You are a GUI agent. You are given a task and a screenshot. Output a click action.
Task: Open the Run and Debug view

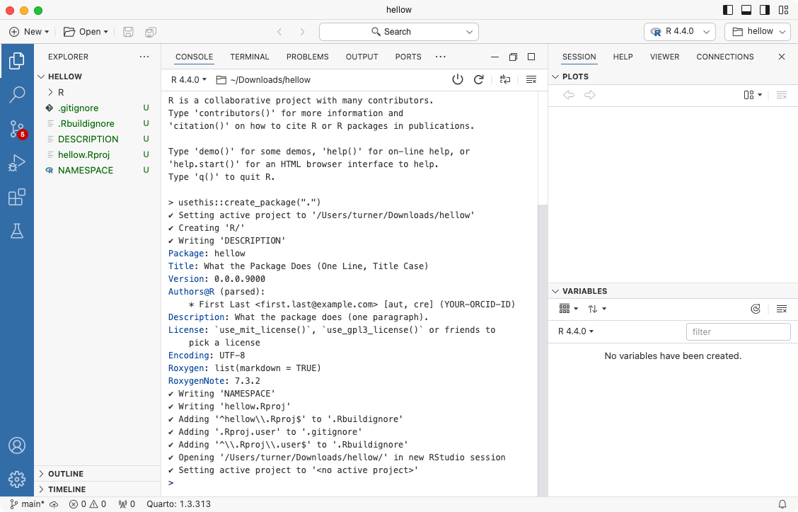click(x=17, y=163)
